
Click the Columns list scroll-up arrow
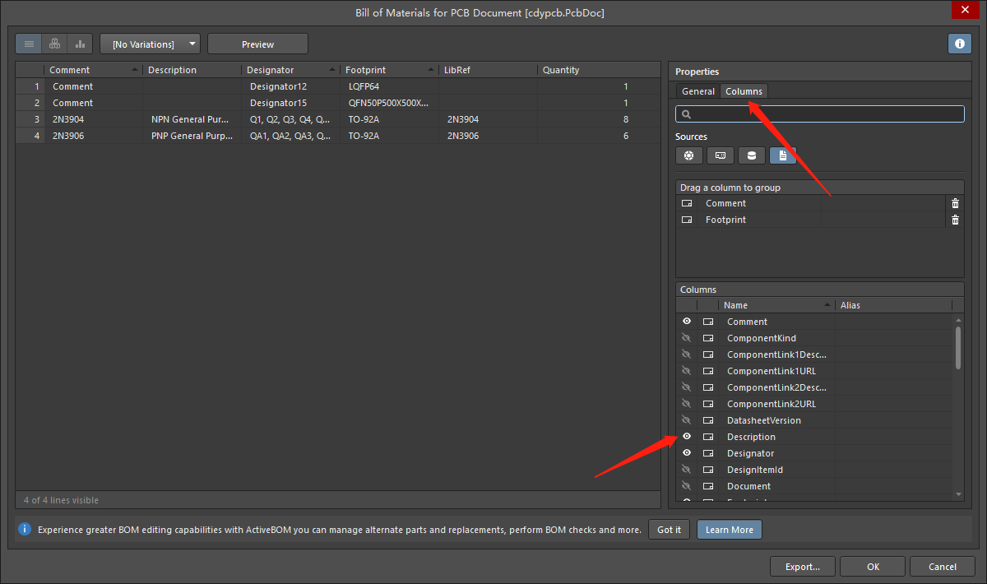958,319
